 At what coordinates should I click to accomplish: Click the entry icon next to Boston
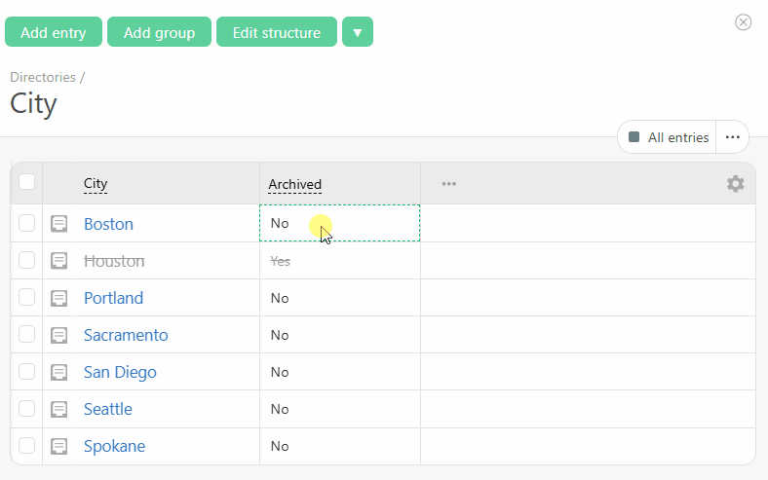[59, 224]
